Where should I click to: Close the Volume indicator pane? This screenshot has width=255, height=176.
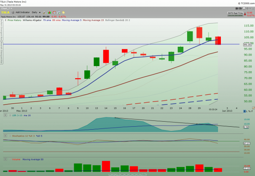(x=5, y=160)
